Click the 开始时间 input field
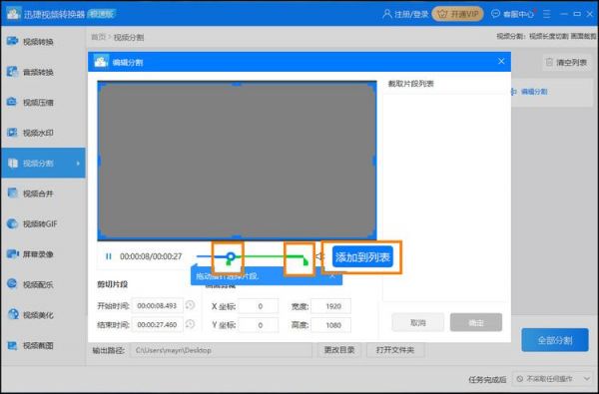 coord(157,306)
